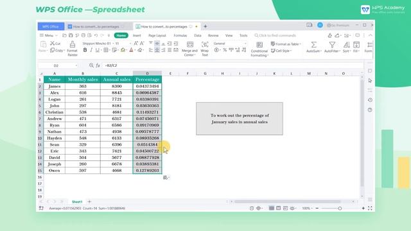Expand the Name Box dropdown
The width and height of the screenshot is (411, 231).
(76, 65)
